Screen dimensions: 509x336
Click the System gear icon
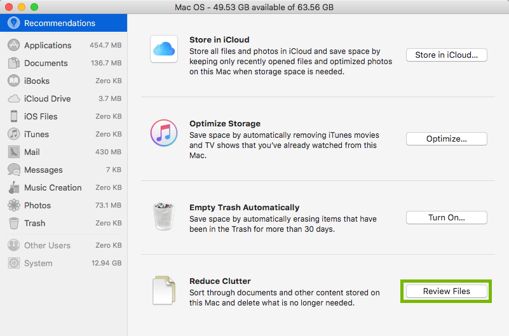click(13, 263)
